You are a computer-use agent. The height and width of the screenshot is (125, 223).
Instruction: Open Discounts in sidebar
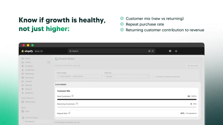tap(29, 77)
